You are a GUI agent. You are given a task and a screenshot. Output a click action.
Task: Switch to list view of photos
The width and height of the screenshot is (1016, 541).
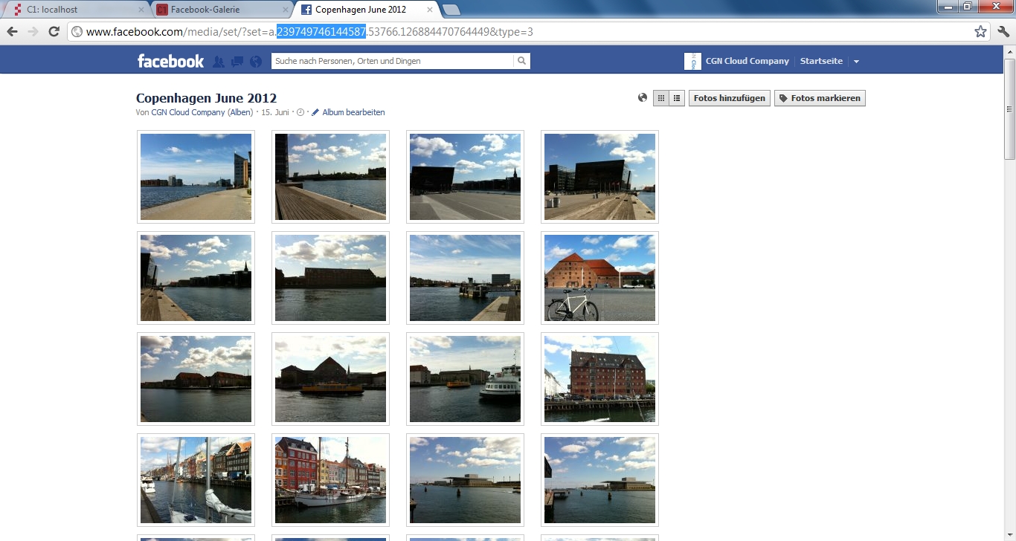[x=677, y=98]
